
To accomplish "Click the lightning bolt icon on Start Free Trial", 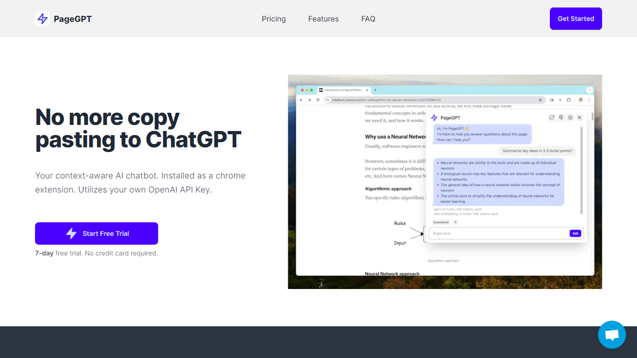I will click(71, 234).
